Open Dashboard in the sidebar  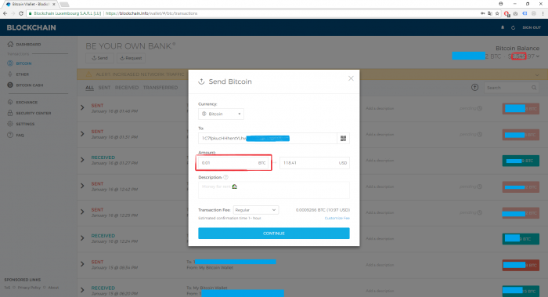tap(28, 45)
